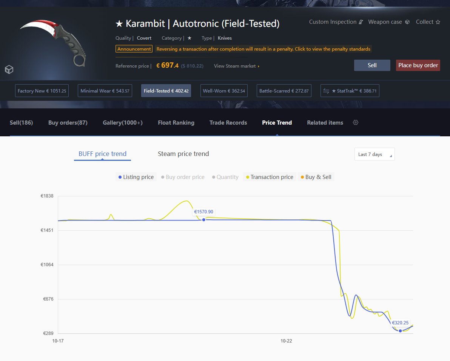Click the € 697.4 reference price
The height and width of the screenshot is (361, 450).
point(167,65)
